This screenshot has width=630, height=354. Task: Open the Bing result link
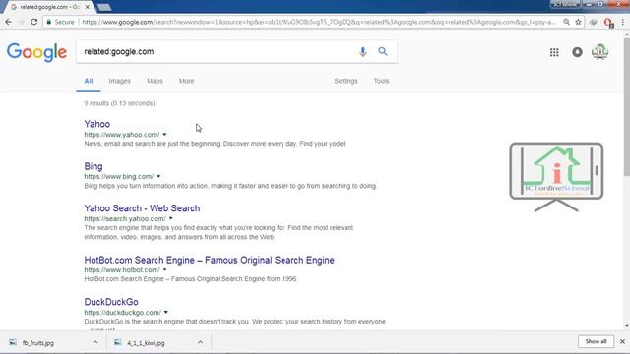pyautogui.click(x=94, y=166)
